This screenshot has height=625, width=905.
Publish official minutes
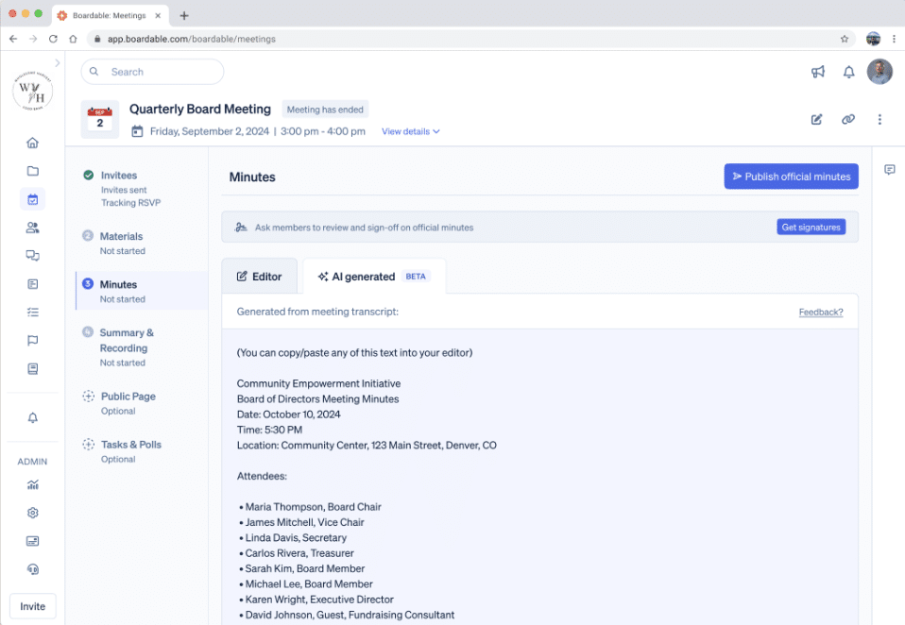pyautogui.click(x=790, y=176)
